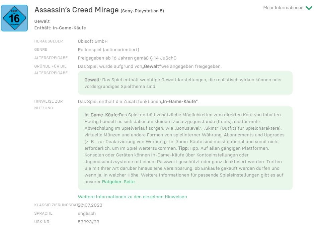314x233 pixels.
Task: Open the Ratgeber-Seite link
Action: (118, 182)
